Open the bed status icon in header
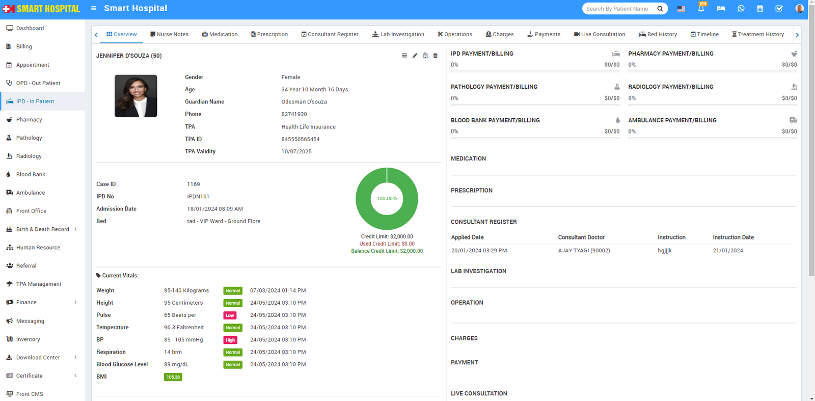The image size is (815, 401). pos(721,9)
